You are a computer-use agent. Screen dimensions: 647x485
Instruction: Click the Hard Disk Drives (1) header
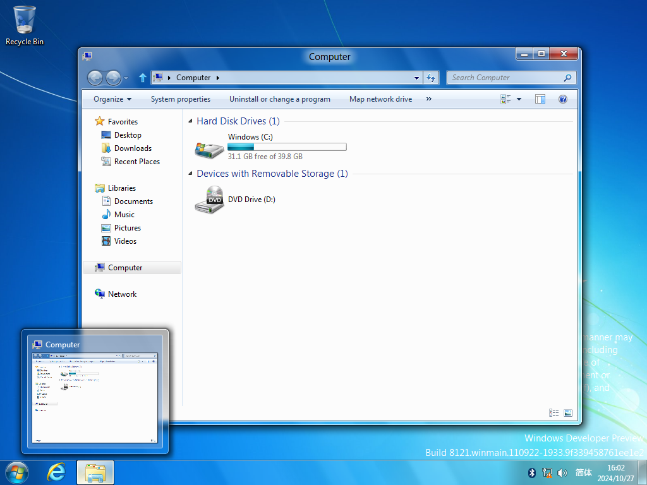click(238, 121)
